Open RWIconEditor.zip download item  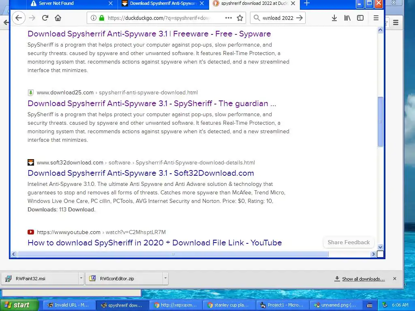coord(124,279)
